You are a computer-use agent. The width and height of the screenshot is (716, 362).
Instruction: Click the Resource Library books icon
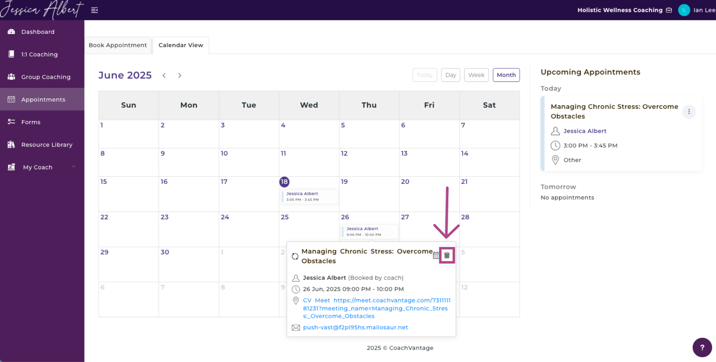pyautogui.click(x=11, y=144)
